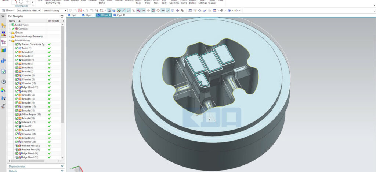This screenshot has height=172, width=376.
Task: Select the Edge Blend (31) tree item
Action: pyautogui.click(x=30, y=157)
